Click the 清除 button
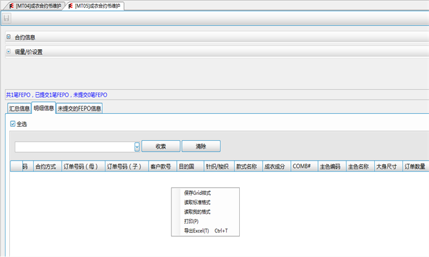Image resolution: width=429 pixels, height=257 pixels. 201,146
